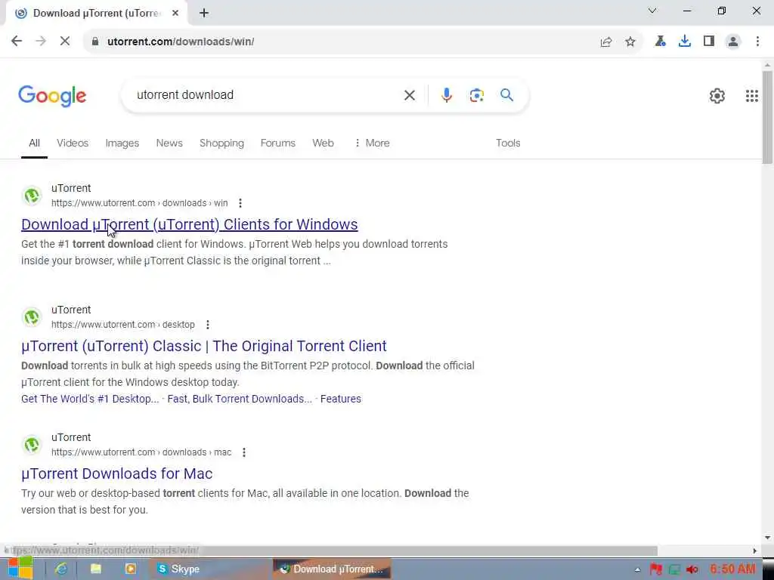
Task: Close the Download µTorrent tab
Action: pos(175,14)
